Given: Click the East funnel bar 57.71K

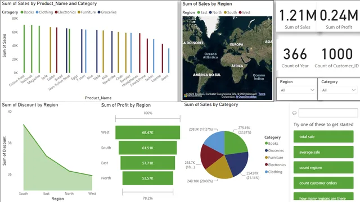Looking at the screenshot, I should coord(147,163).
